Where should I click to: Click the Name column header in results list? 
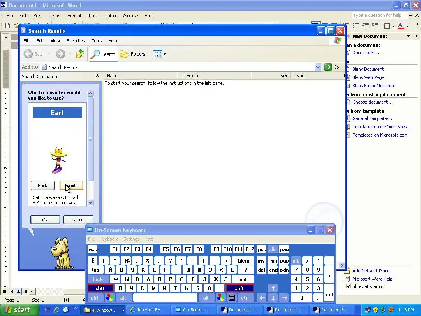click(x=141, y=76)
